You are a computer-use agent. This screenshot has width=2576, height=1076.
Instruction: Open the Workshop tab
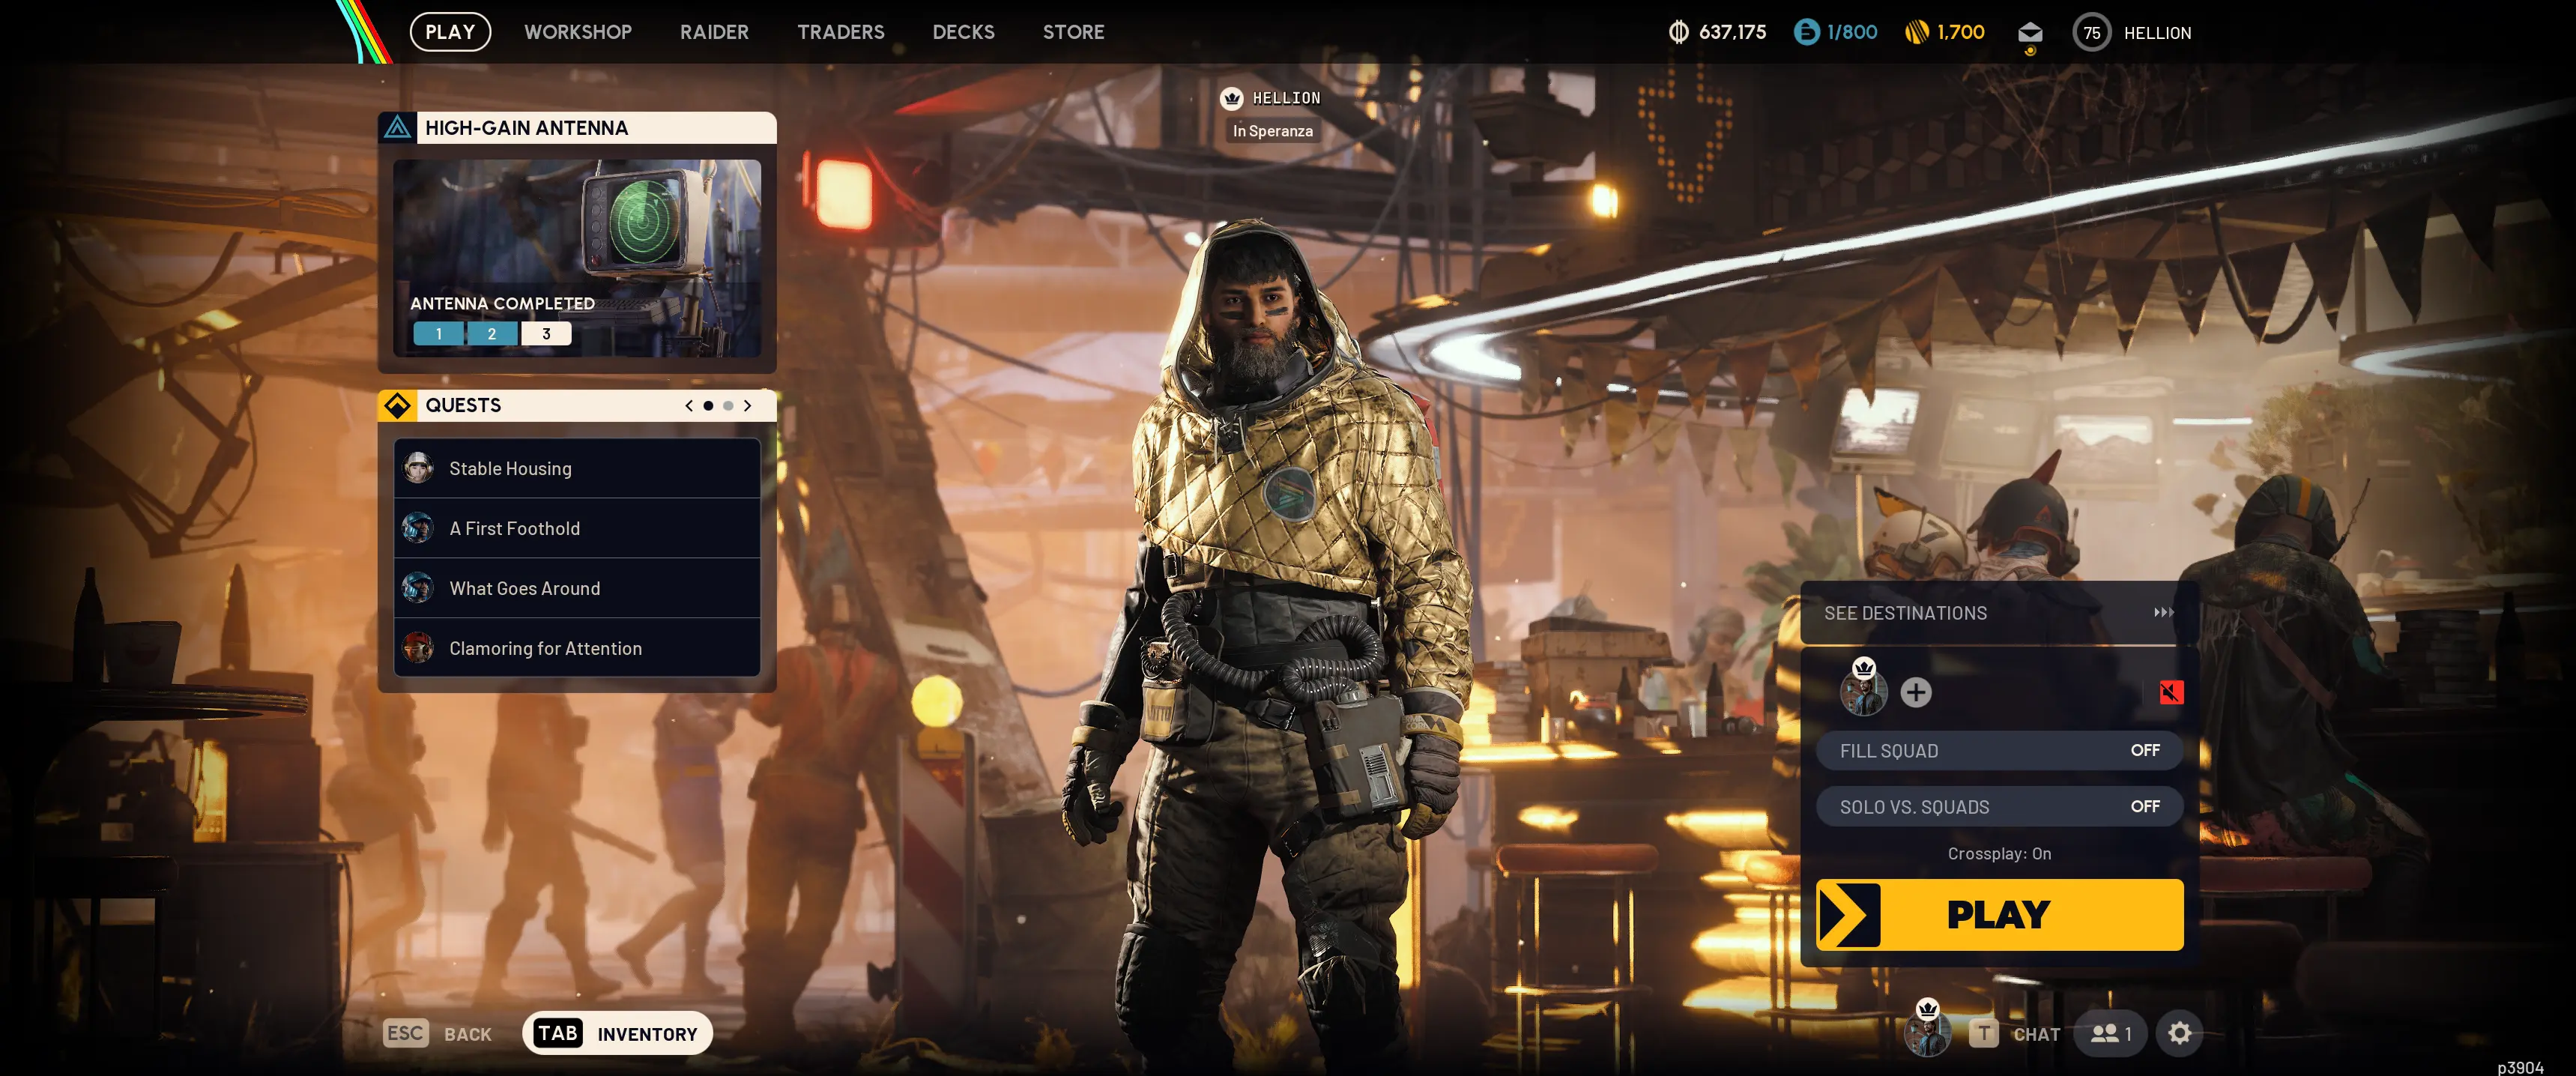(x=577, y=32)
